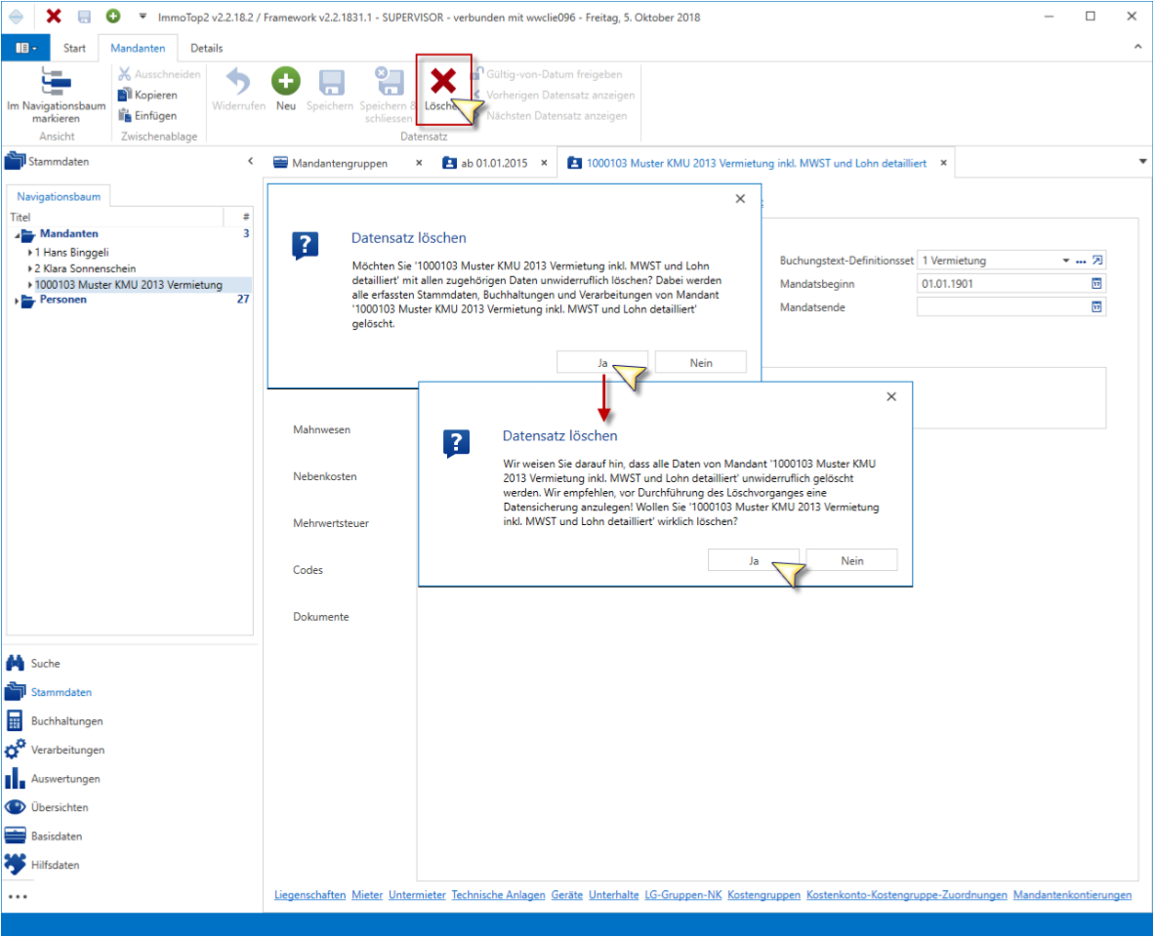Open Buchhaltungen module in sidebar
Viewport: 1154px width, 937px height.
[55, 720]
